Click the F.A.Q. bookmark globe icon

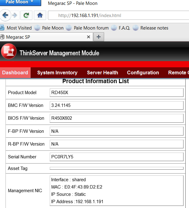point(114,28)
